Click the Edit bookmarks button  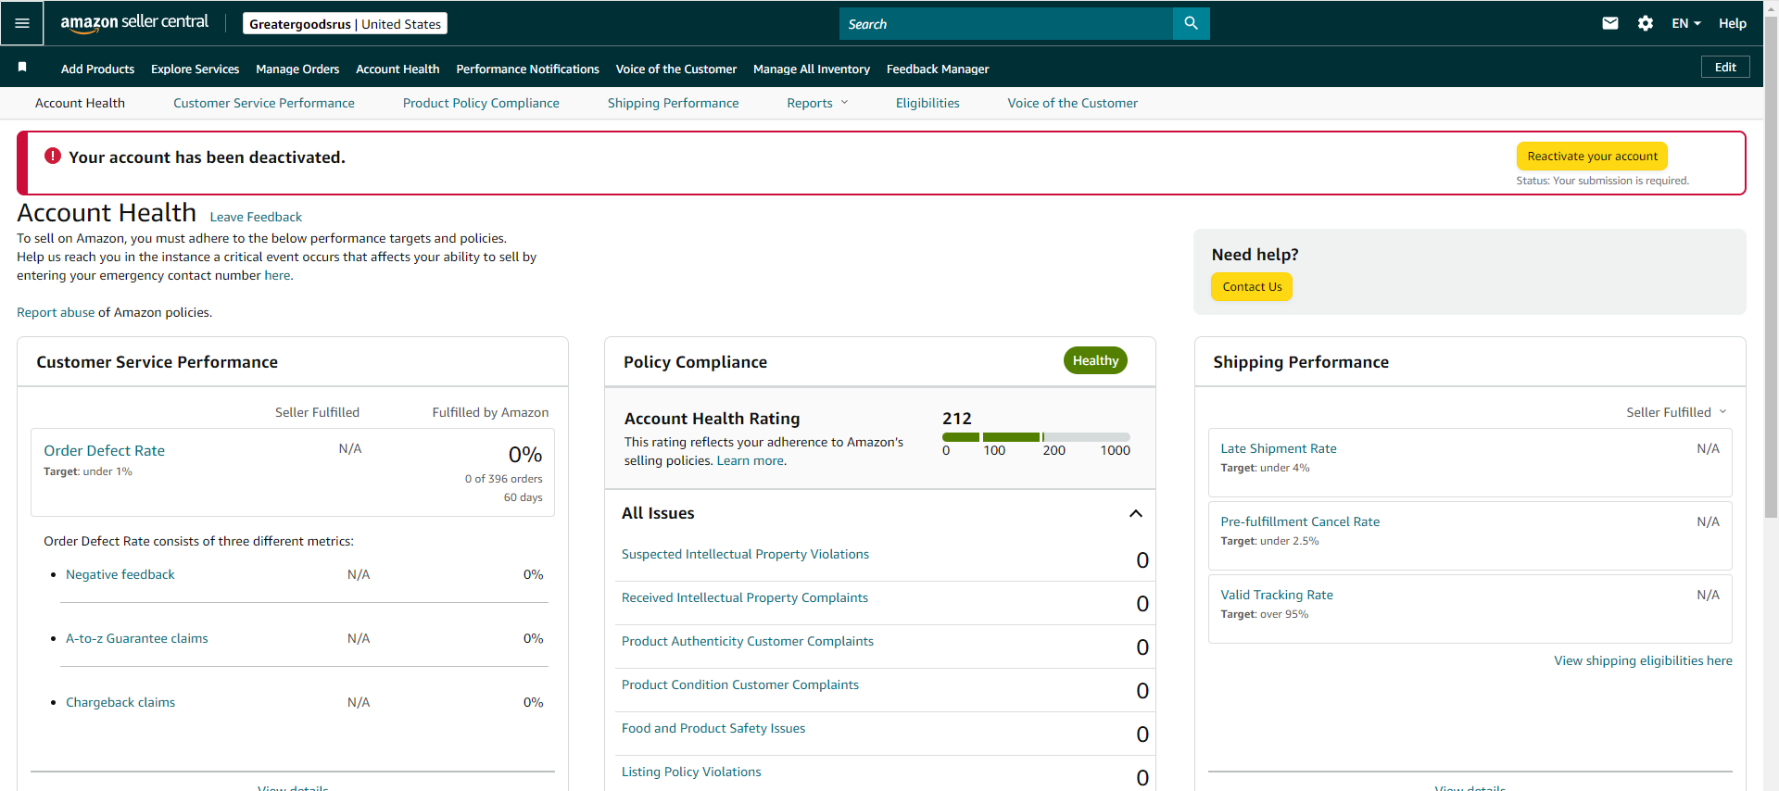[x=1725, y=67]
